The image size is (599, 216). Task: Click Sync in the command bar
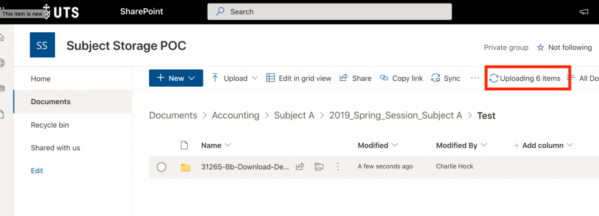[445, 78]
